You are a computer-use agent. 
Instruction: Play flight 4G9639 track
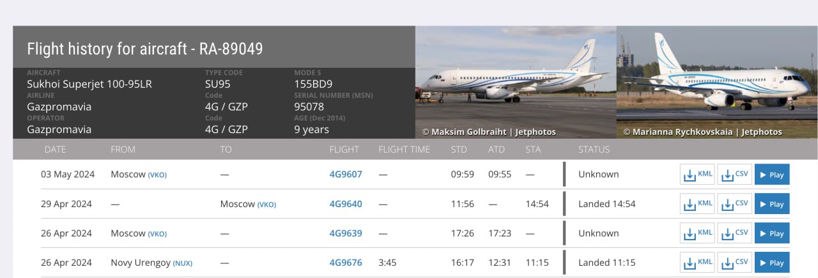772,233
